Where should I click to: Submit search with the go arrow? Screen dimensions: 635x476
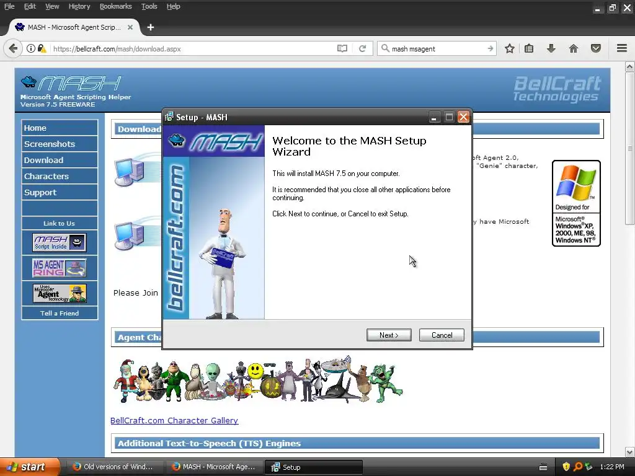click(490, 48)
